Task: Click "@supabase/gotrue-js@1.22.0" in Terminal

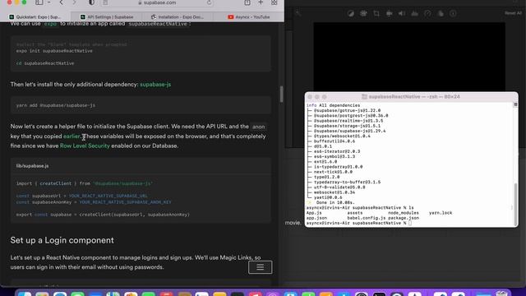Action: click(x=347, y=110)
